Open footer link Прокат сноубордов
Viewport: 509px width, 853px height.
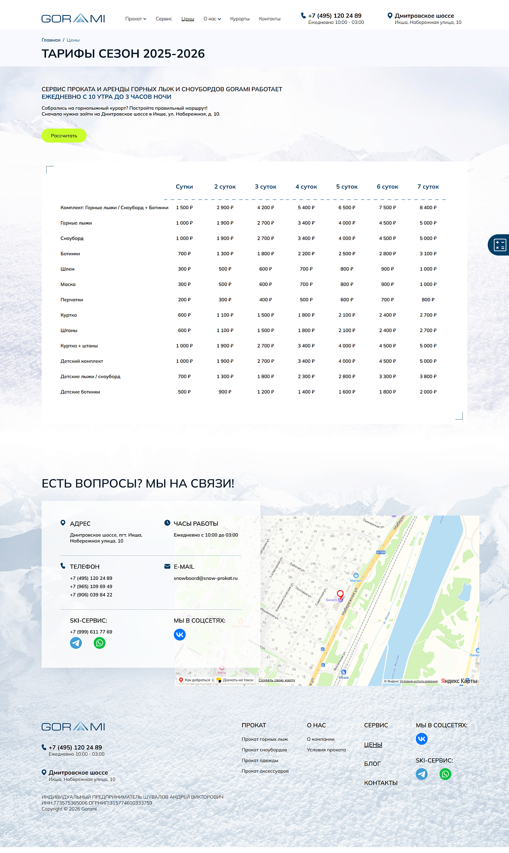(x=264, y=750)
